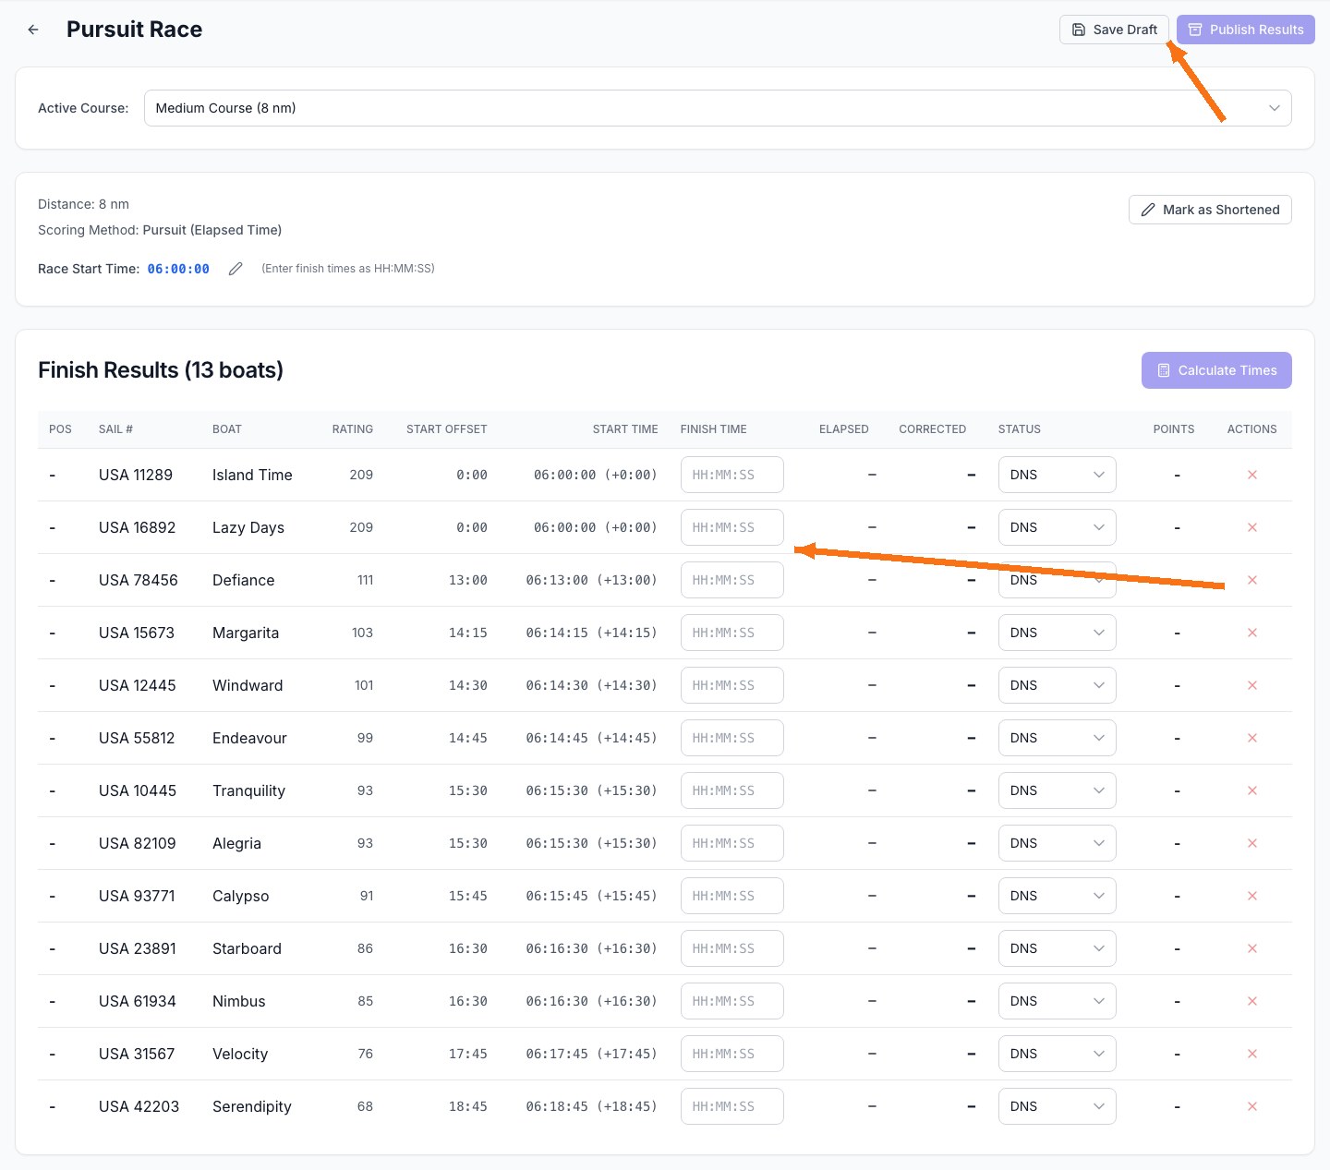The width and height of the screenshot is (1330, 1170).
Task: Delete the Serendipity entry via red X
Action: 1252,1105
